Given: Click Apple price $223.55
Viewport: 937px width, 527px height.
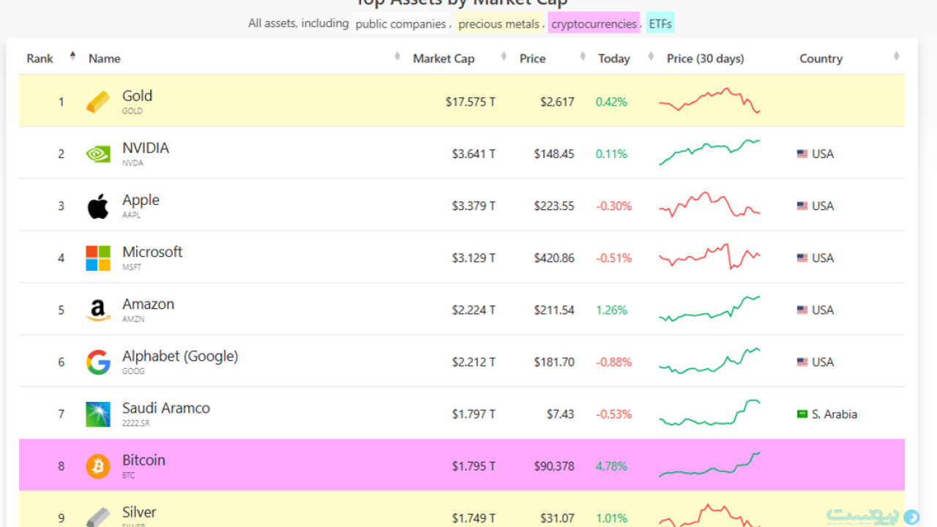Looking at the screenshot, I should (554, 206).
